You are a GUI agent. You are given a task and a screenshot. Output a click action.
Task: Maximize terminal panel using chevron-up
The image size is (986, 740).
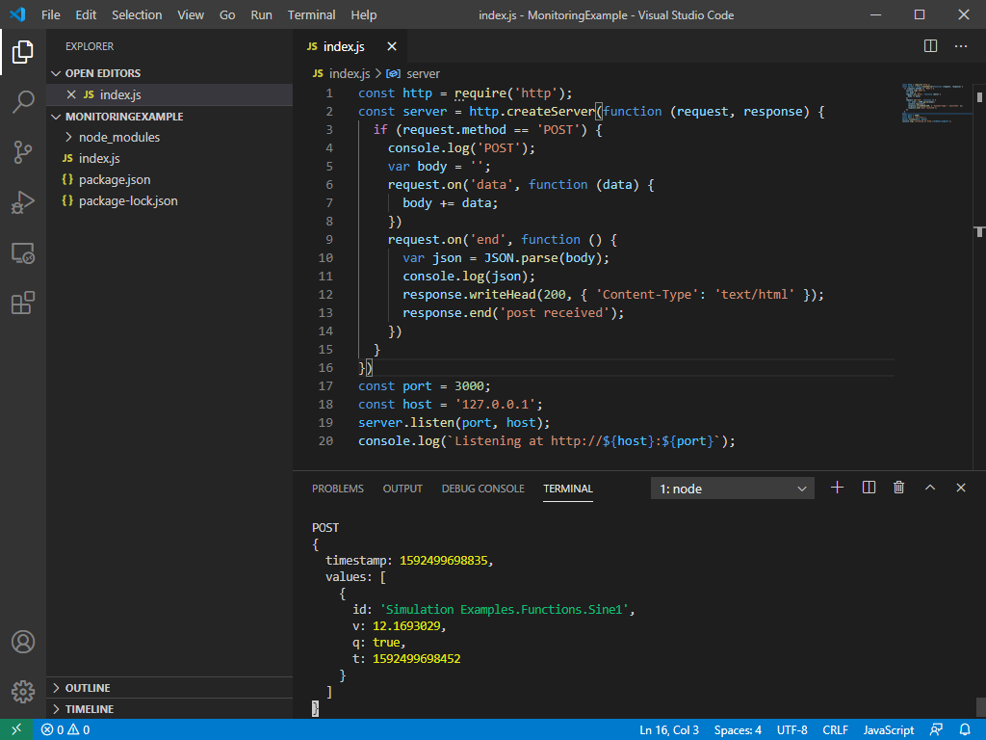(930, 488)
